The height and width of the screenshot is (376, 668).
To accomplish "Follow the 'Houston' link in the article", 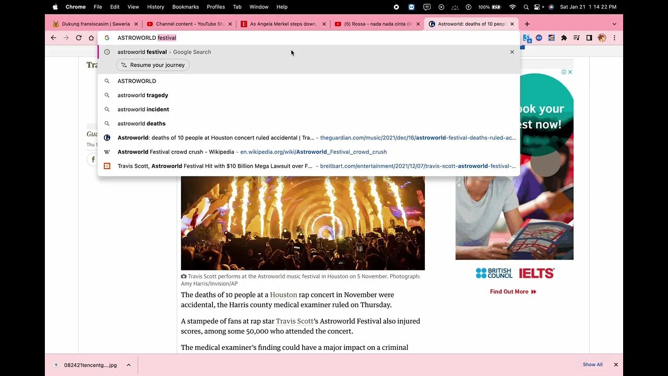I will (x=283, y=295).
